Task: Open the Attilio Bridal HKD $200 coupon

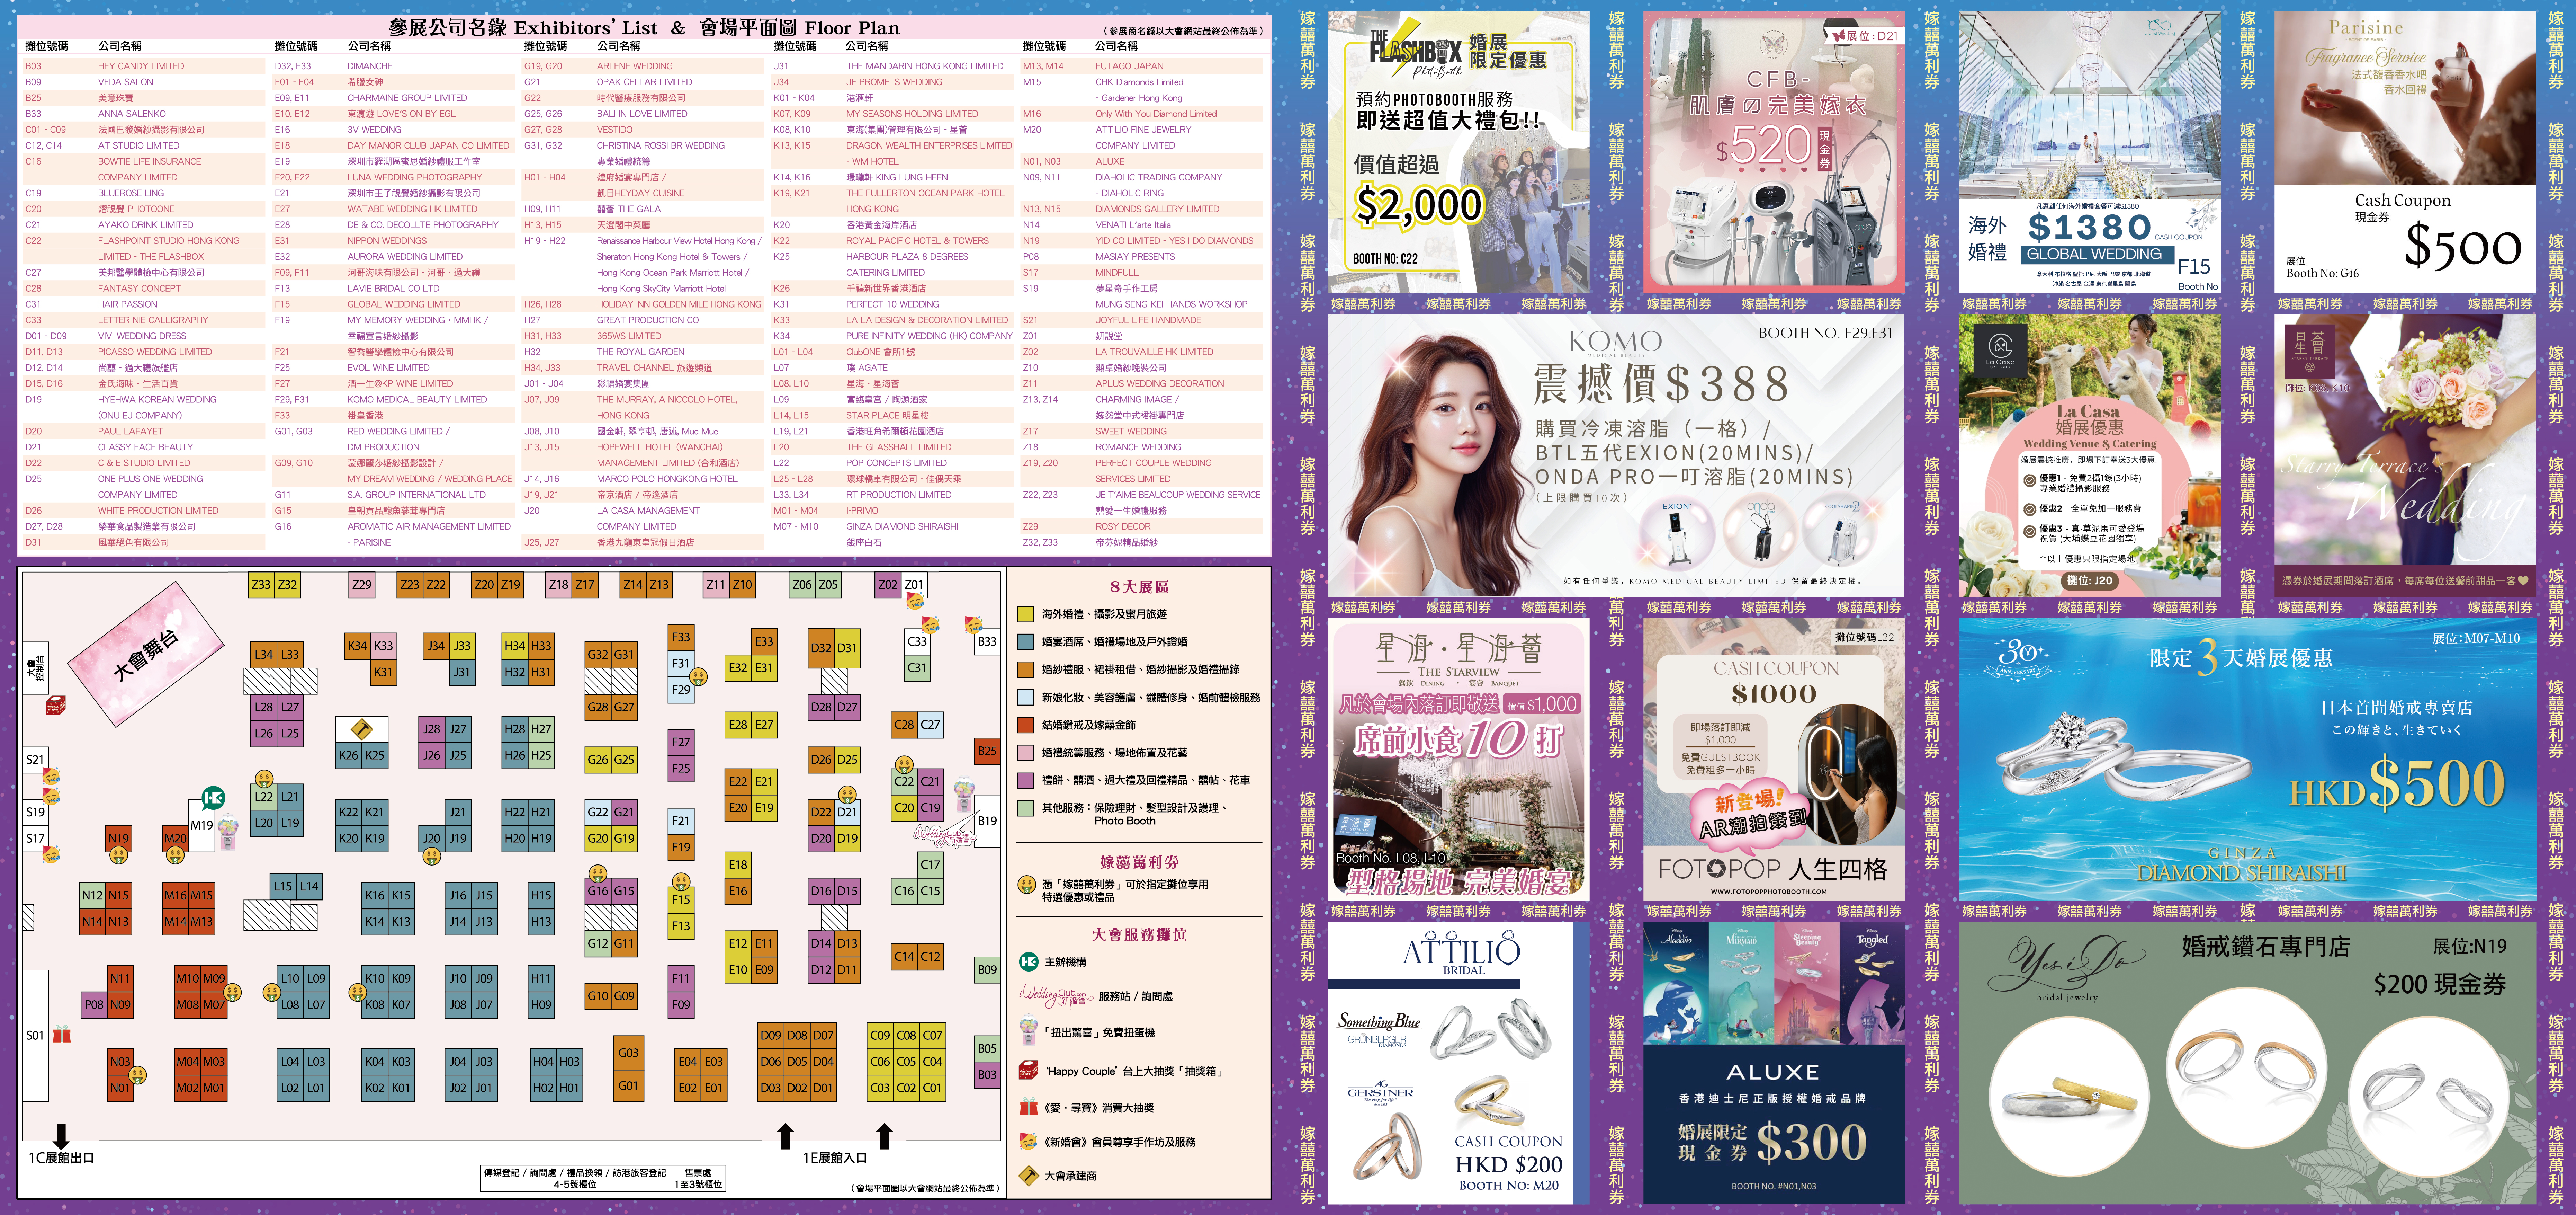Action: [1458, 1063]
